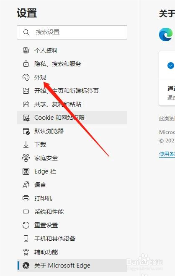The image size is (175, 276).
Task: Click the profile icon beside 个人资料
Action: [x=26, y=50]
